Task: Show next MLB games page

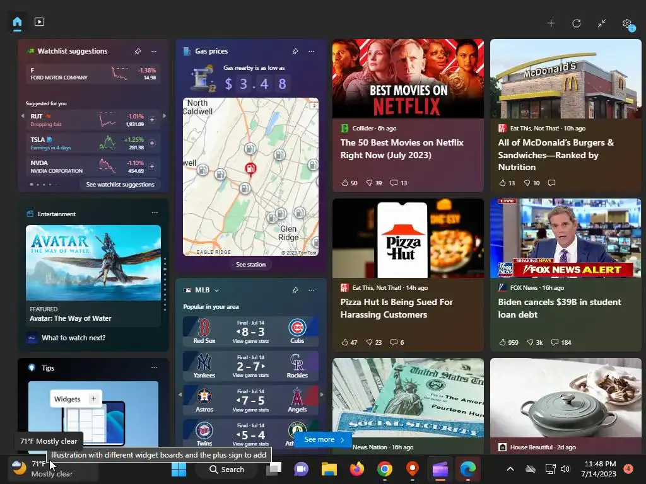Action: click(x=322, y=395)
